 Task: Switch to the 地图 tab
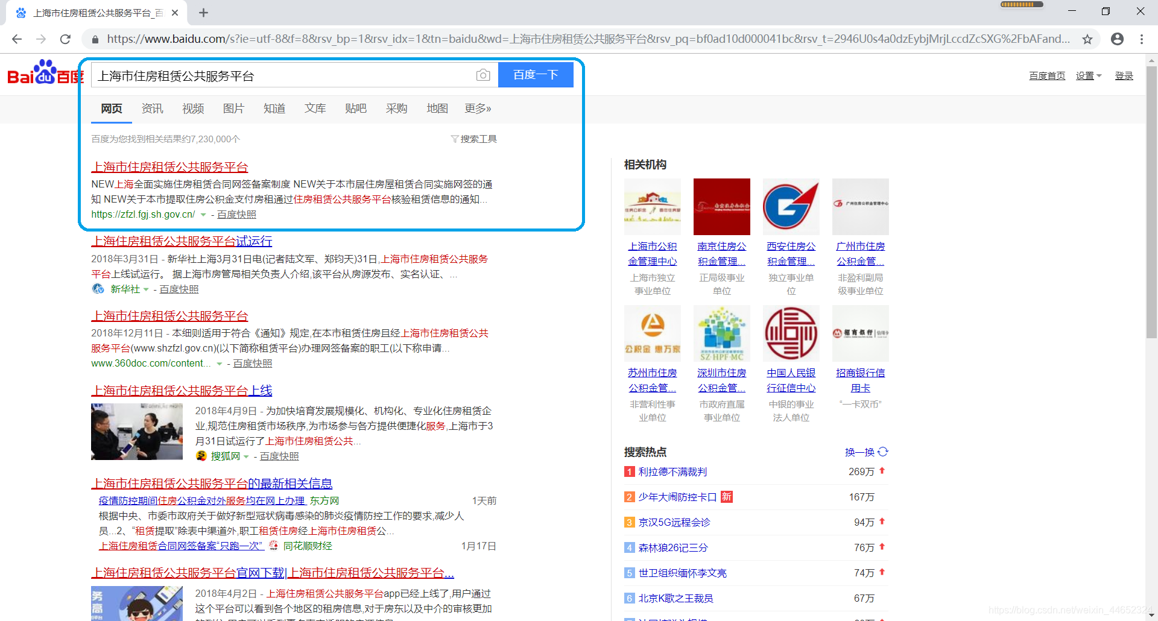point(437,109)
